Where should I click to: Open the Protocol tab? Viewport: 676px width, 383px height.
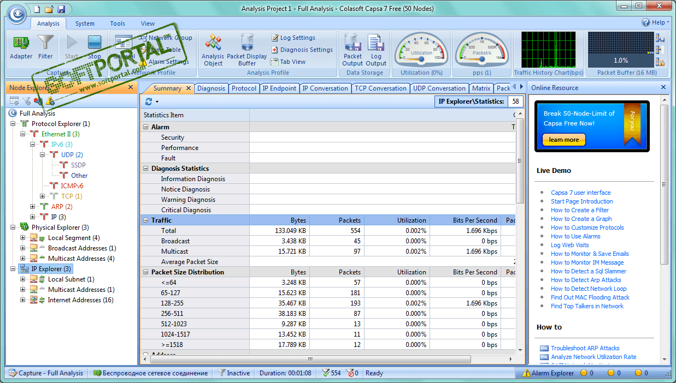[x=244, y=88]
